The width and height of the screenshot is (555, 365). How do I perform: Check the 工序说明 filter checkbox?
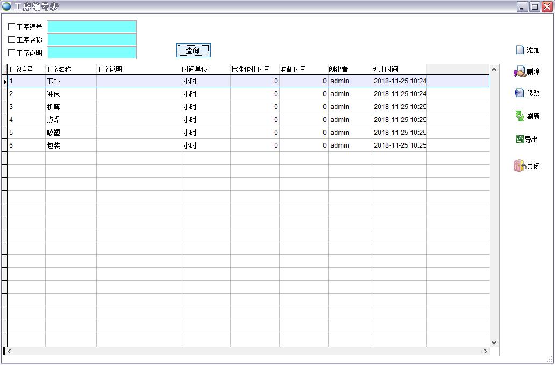[x=12, y=53]
